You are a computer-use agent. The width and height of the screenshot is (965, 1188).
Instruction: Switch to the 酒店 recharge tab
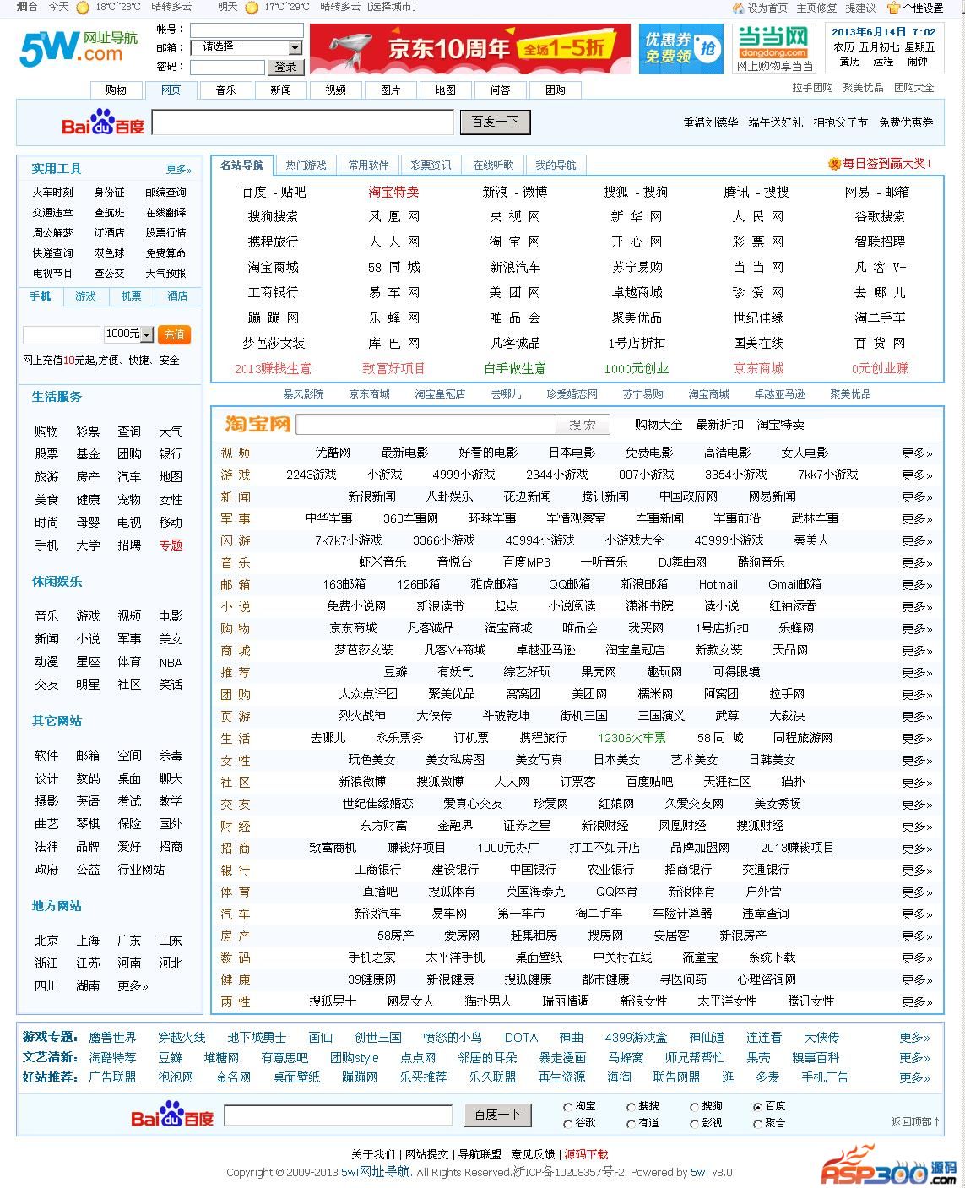coord(177,296)
